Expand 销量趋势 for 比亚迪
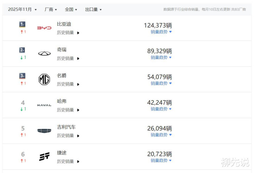Image resolution: width=254 pixels, height=173 pixels. point(161,32)
